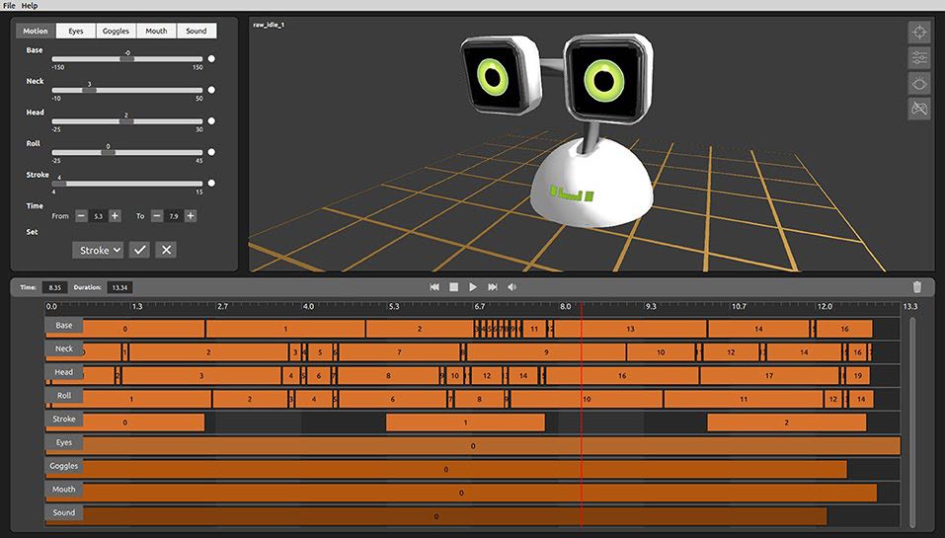Stop playback with the square button
Viewport: 945px width, 538px height.
[453, 287]
